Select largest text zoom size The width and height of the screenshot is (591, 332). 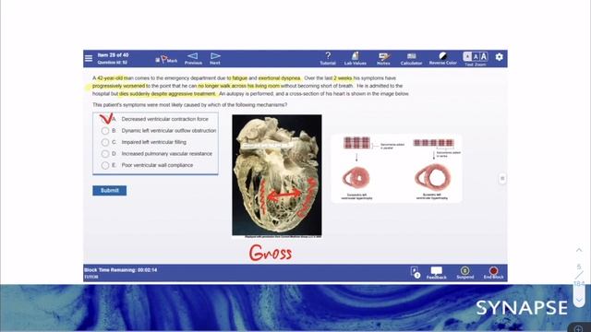[x=484, y=56]
